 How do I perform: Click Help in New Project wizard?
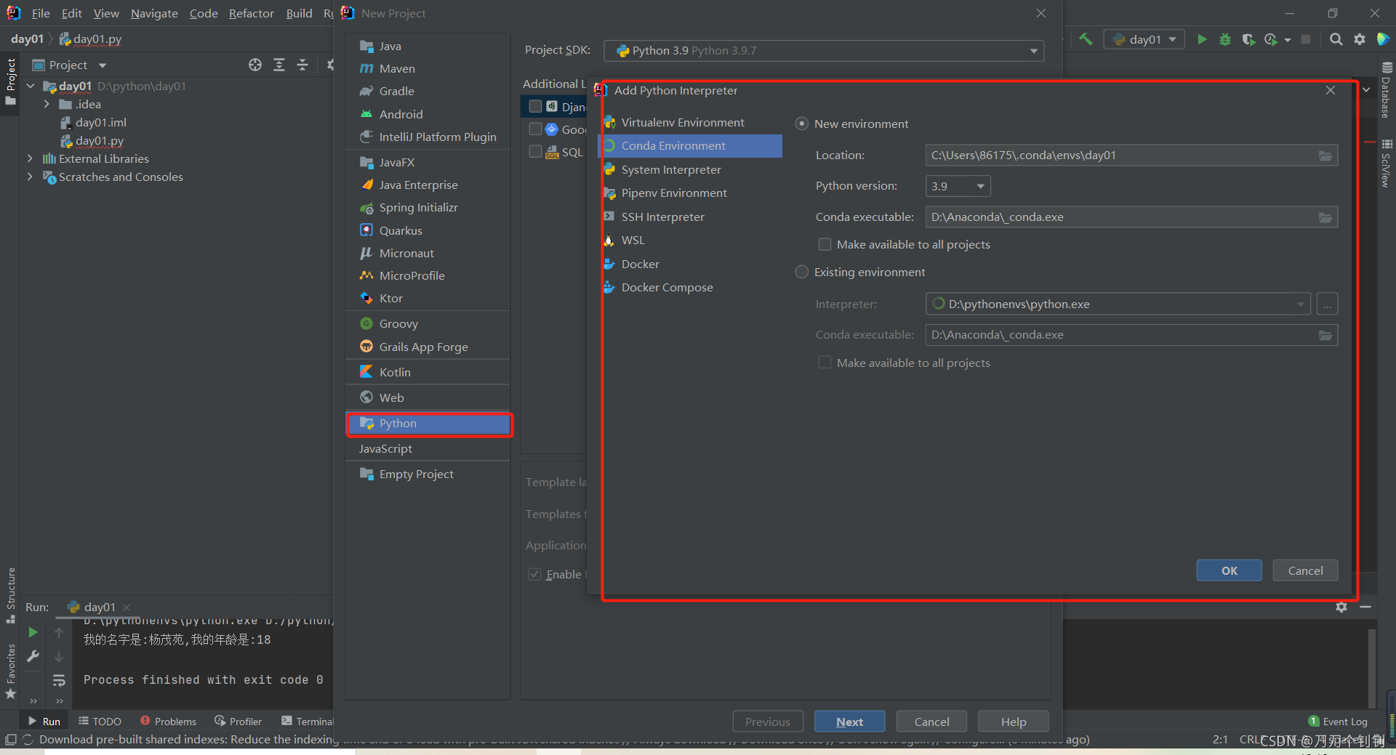click(x=1013, y=722)
